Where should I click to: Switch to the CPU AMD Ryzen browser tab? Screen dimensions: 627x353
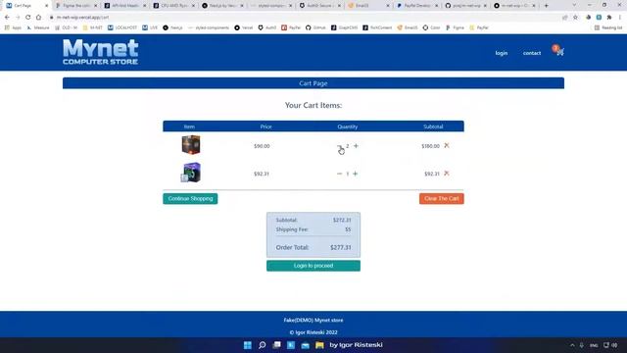[174, 6]
